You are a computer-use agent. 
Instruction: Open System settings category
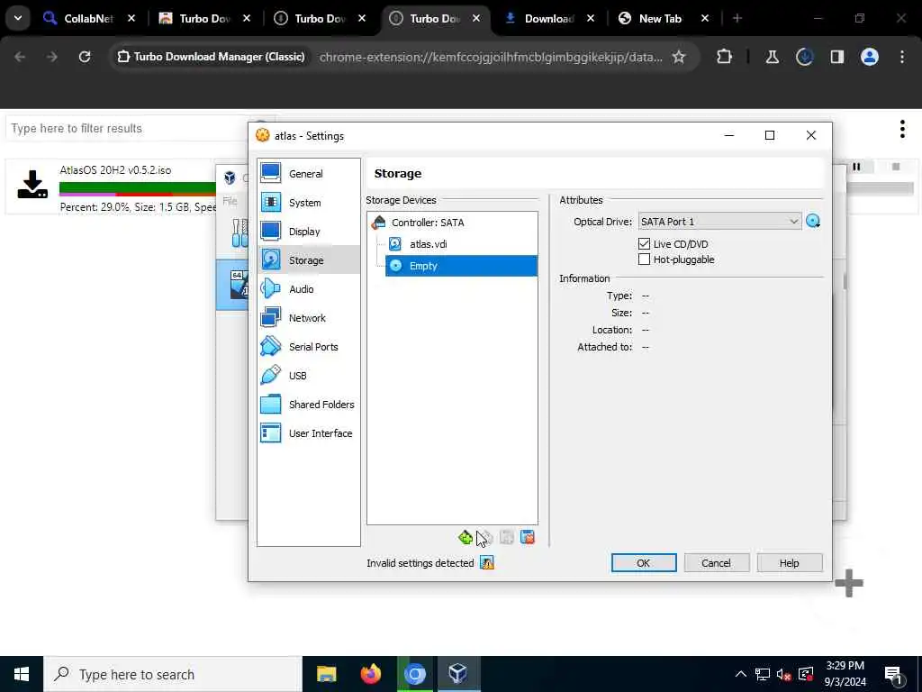(x=308, y=203)
